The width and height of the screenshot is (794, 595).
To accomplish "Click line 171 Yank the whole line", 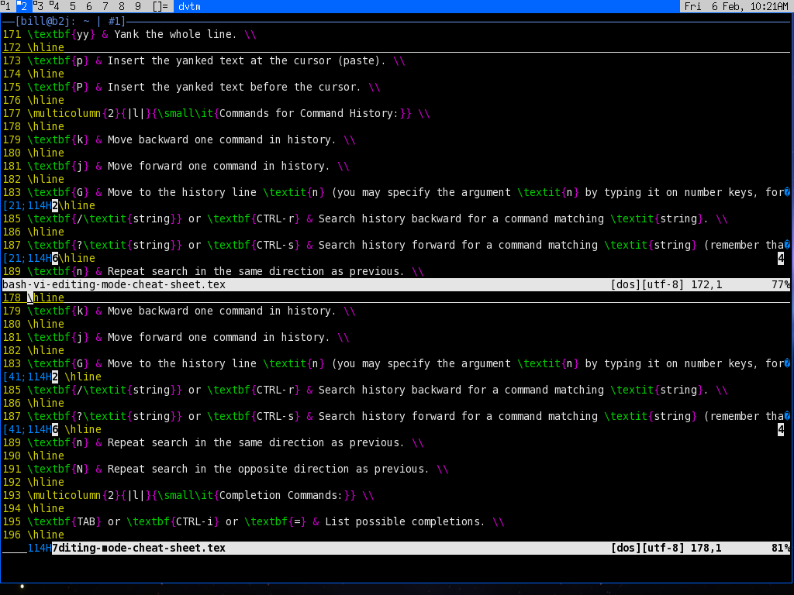I will pyautogui.click(x=132, y=34).
